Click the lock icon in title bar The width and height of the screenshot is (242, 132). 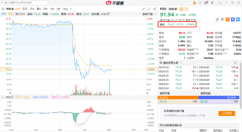[195, 3]
